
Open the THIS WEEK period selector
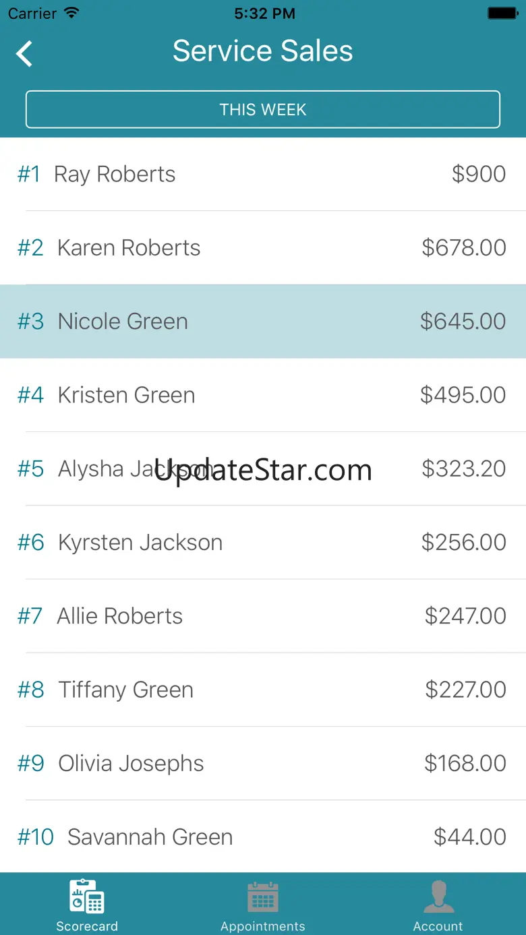tap(263, 109)
